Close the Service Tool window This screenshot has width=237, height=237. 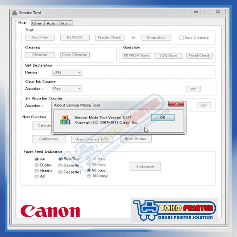218,12
